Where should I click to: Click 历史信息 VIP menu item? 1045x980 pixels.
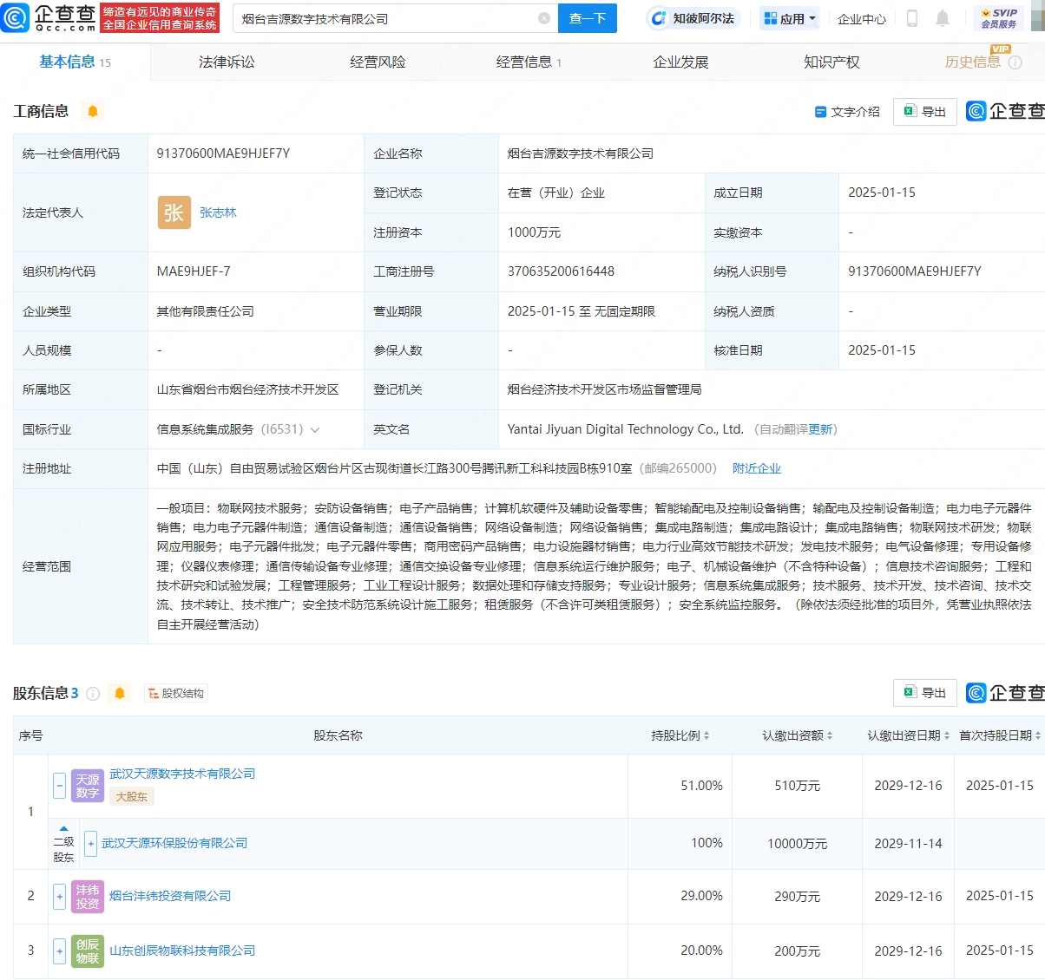point(972,62)
